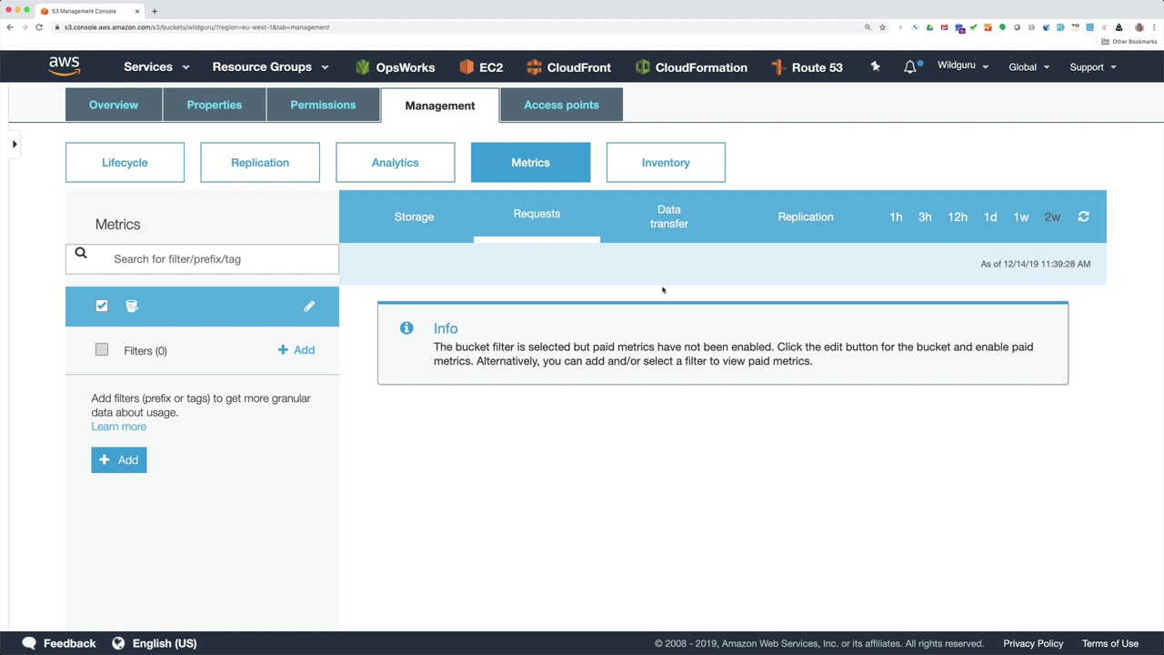This screenshot has width=1164, height=655.
Task: Click the Gmail extension icon
Action: 945,27
